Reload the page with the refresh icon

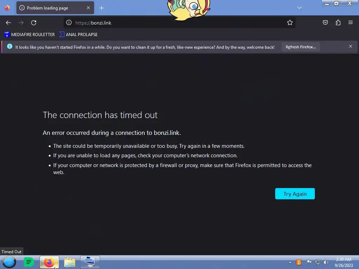[x=34, y=23]
